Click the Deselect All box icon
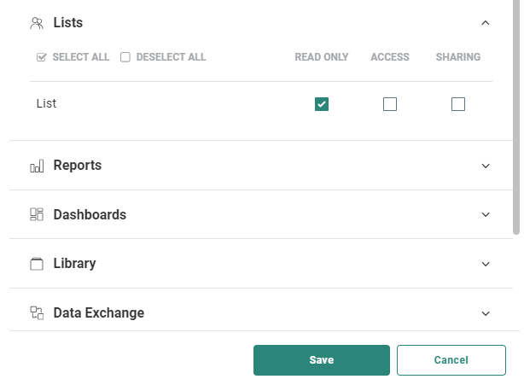 (x=125, y=57)
